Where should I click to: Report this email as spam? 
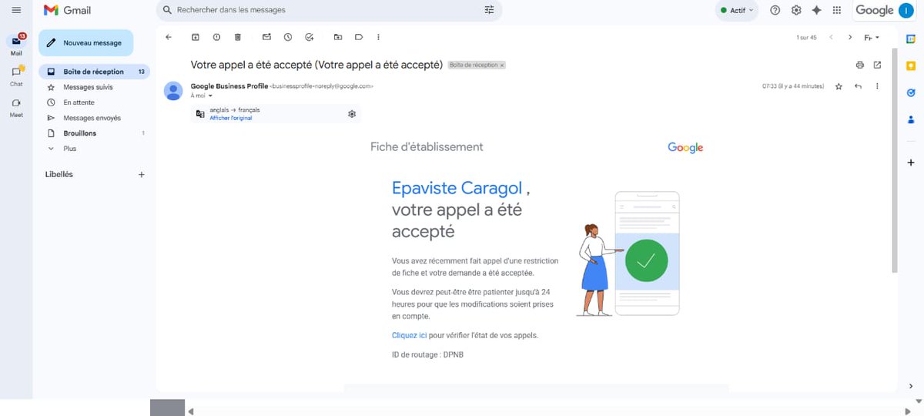click(216, 37)
